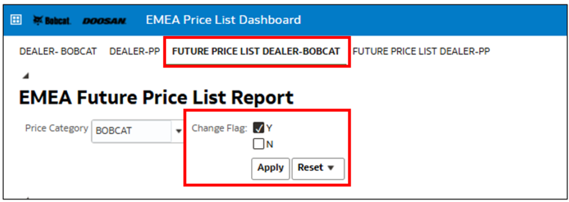Select FUTURE PRICE LIST DEALER-BOBCAT tab
Screen dimensions: 569x202
point(256,51)
